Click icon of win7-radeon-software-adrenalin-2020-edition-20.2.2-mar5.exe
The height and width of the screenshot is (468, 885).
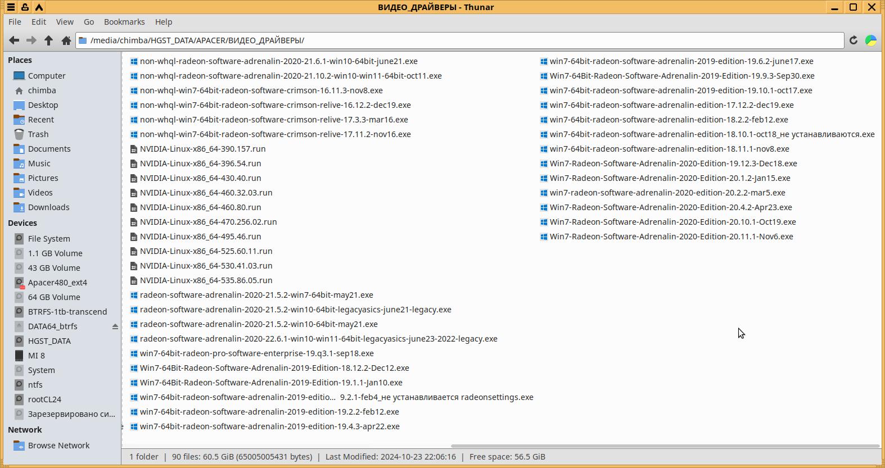click(544, 193)
